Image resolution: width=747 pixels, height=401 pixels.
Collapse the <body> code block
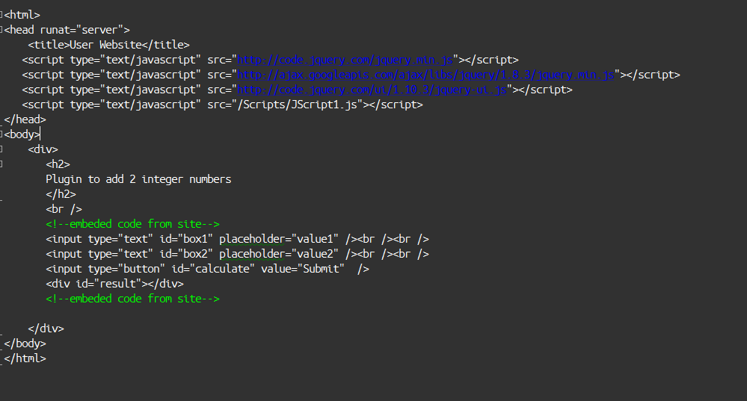click(x=1, y=134)
